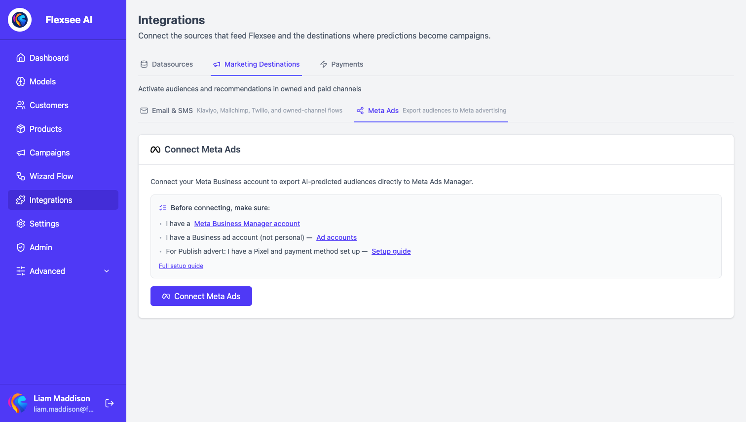The image size is (746, 422).
Task: Switch to the Datasources tab
Action: coord(167,64)
